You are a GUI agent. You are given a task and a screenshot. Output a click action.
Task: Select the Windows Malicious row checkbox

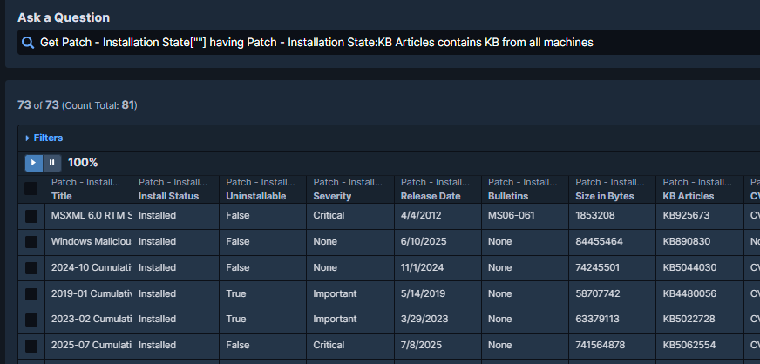[31, 241]
